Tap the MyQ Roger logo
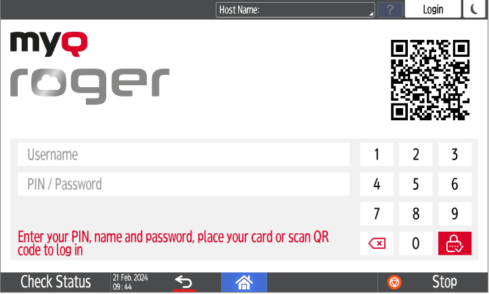 click(x=90, y=68)
